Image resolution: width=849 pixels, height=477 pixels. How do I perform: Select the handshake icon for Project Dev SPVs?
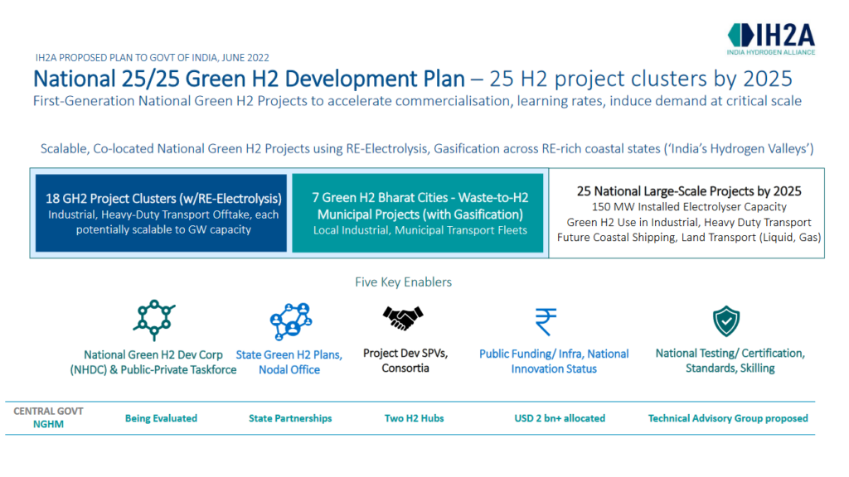coord(403,318)
